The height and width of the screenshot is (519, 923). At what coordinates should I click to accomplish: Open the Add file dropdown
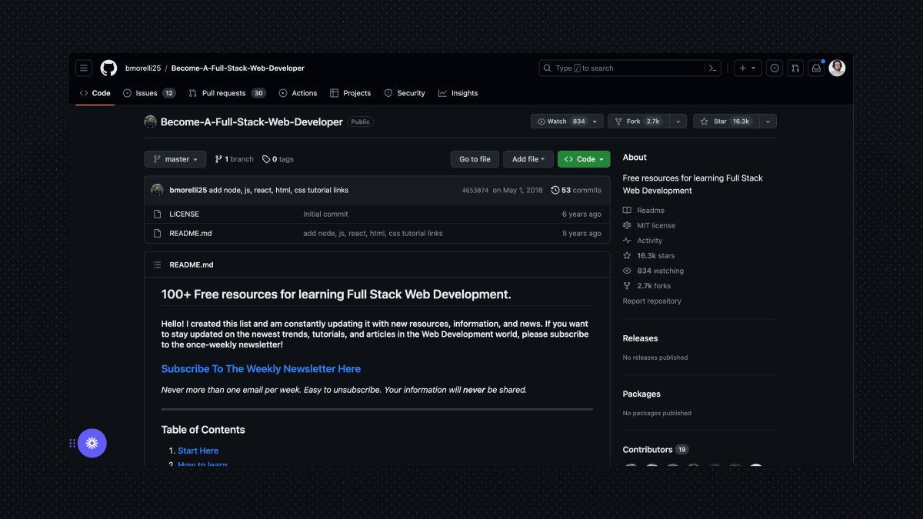(528, 159)
